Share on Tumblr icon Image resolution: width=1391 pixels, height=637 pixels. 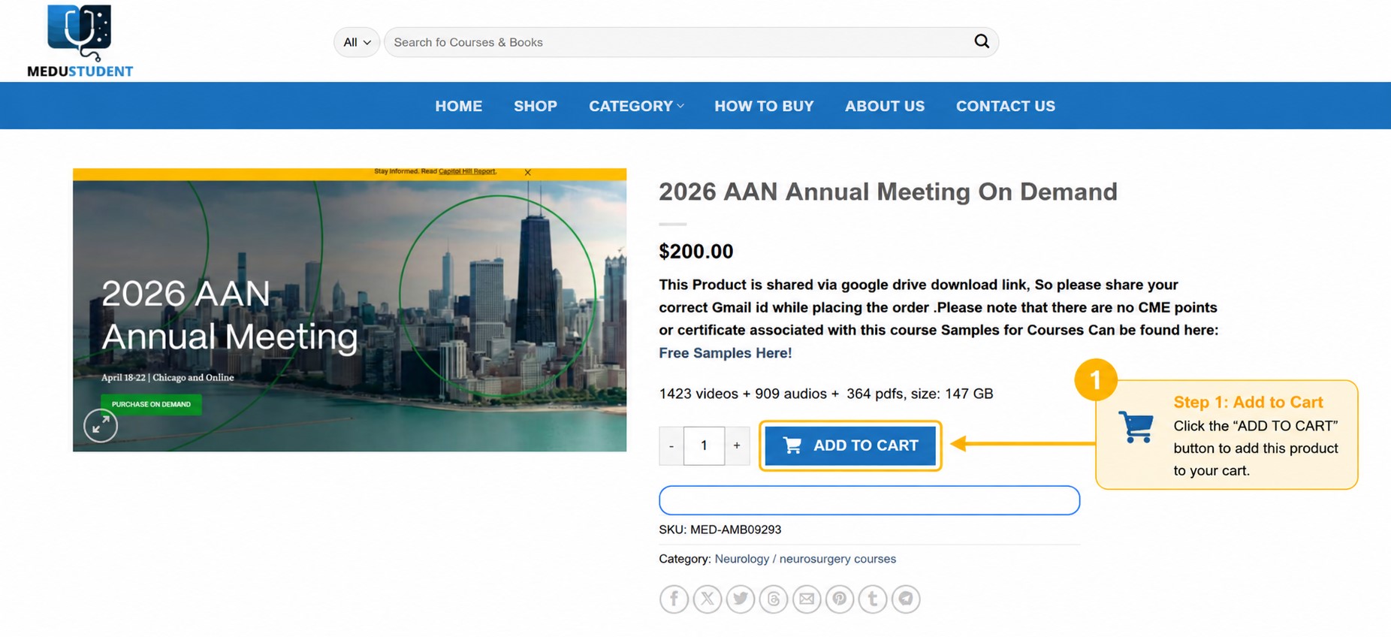(872, 599)
